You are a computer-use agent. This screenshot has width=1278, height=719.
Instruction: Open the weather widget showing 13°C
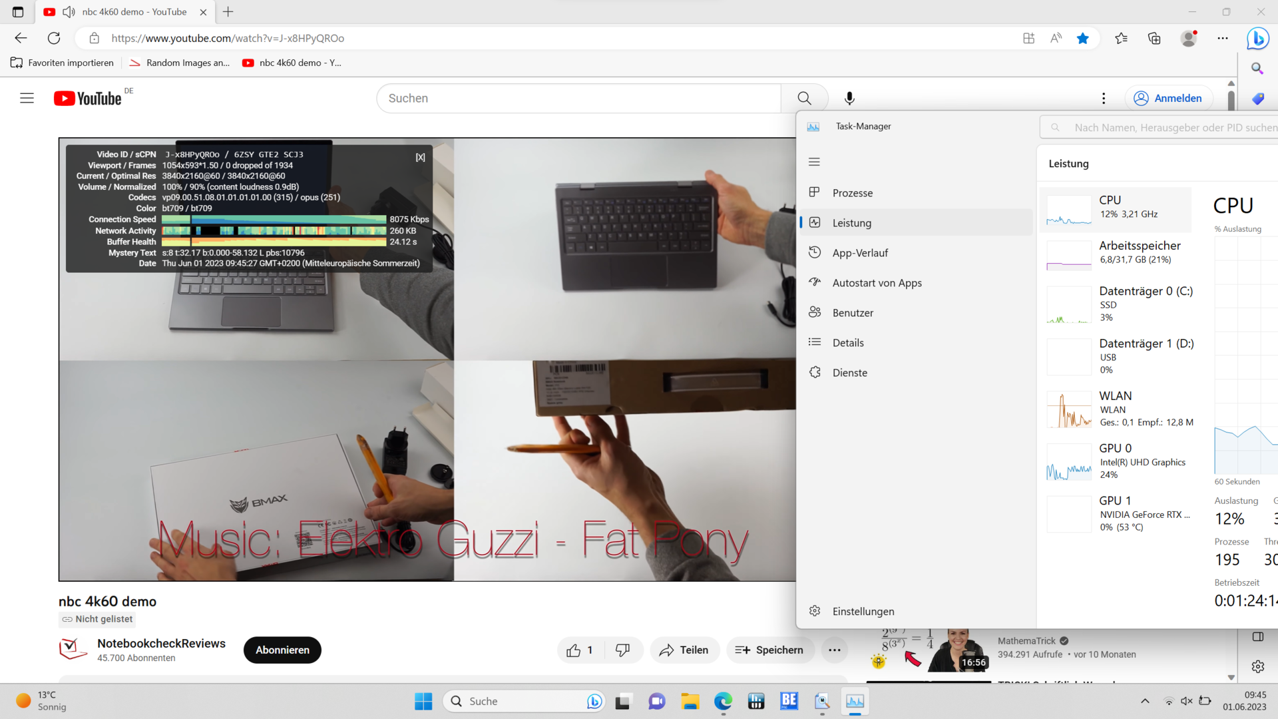point(41,701)
